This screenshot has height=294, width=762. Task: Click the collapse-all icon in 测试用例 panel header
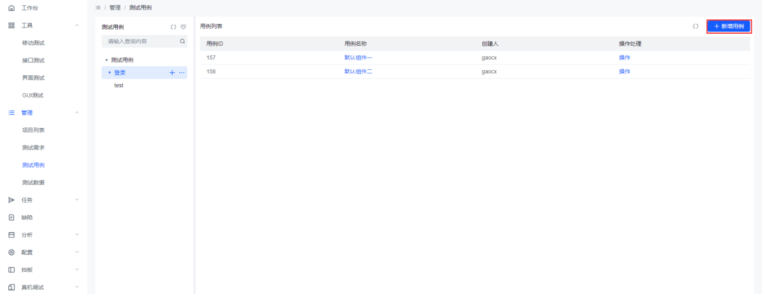(x=183, y=27)
